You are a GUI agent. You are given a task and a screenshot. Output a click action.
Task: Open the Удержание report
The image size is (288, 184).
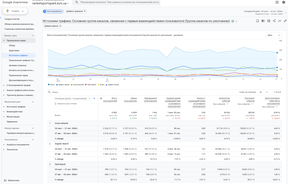[12, 122]
